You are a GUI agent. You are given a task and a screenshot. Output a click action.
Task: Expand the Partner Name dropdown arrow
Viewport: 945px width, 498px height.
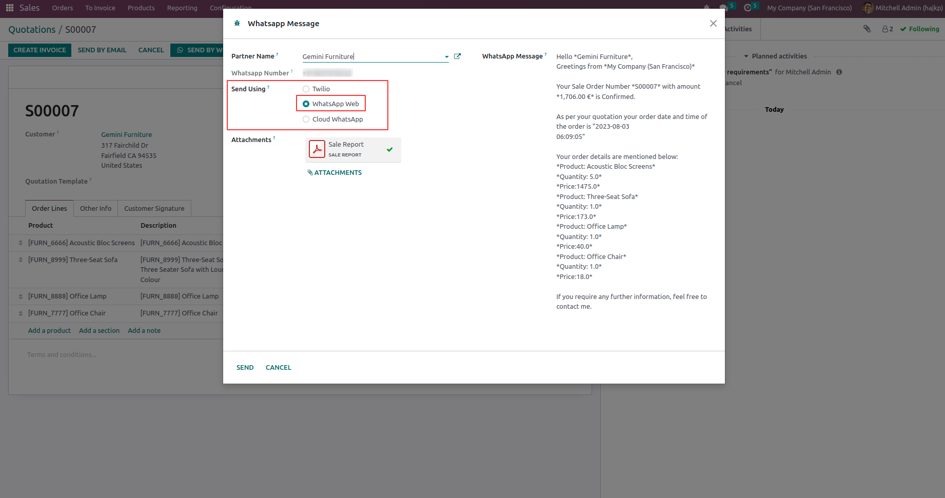(446, 57)
